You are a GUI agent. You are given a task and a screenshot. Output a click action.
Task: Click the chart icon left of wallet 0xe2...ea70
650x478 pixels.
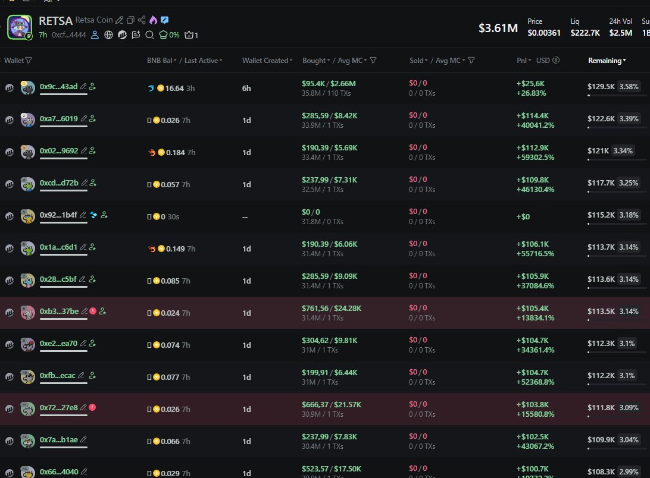(x=9, y=345)
